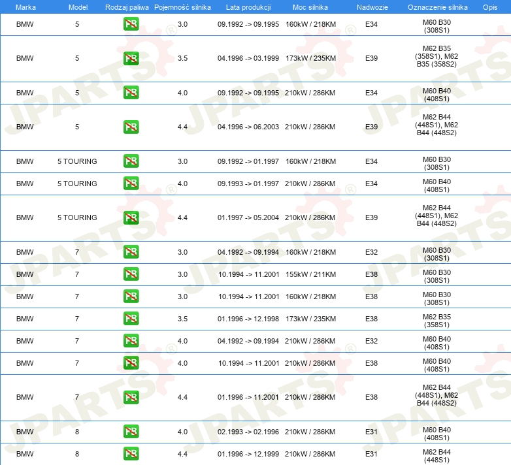
Task: Select the 155kW / 211KM power cell
Action: click(x=310, y=274)
